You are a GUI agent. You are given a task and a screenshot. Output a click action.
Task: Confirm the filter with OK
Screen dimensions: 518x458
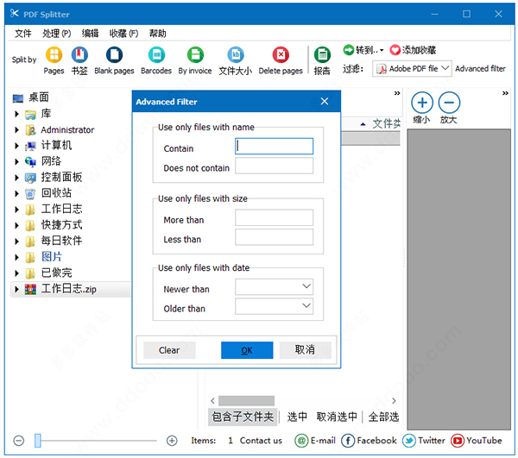click(x=247, y=350)
